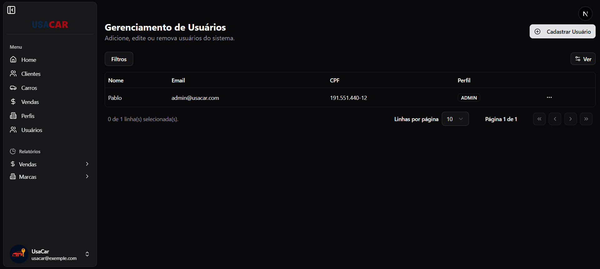Click the Cadastrar Usuário button
600x269 pixels.
click(x=562, y=32)
